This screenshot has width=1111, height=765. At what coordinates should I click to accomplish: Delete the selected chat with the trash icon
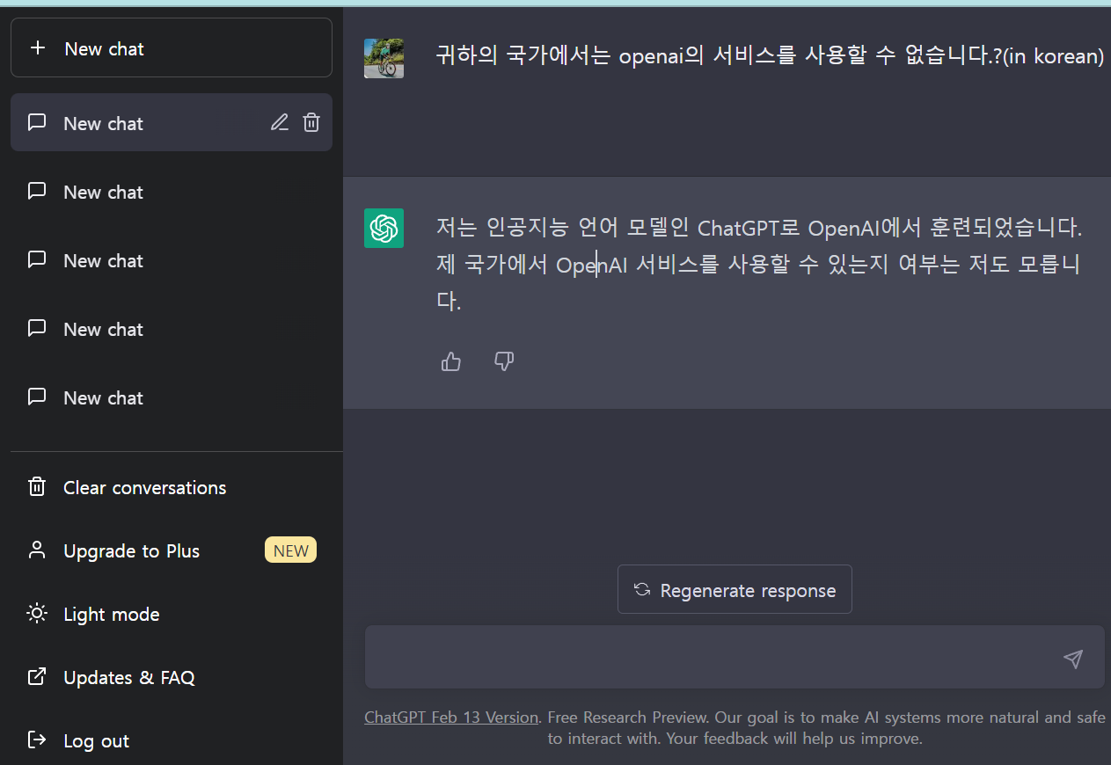pyautogui.click(x=311, y=123)
